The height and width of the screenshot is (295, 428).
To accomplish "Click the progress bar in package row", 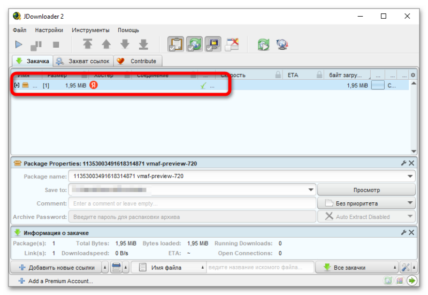I will tap(378, 85).
